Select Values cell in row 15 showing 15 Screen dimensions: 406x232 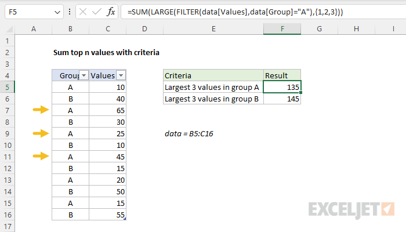(x=108, y=203)
